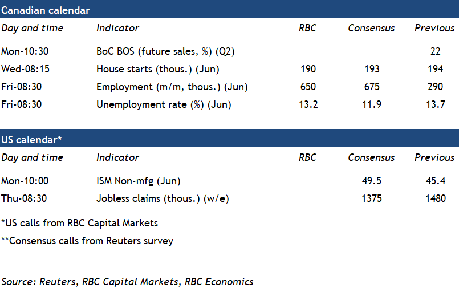Click the US calls from RBC footnote

click(x=80, y=223)
